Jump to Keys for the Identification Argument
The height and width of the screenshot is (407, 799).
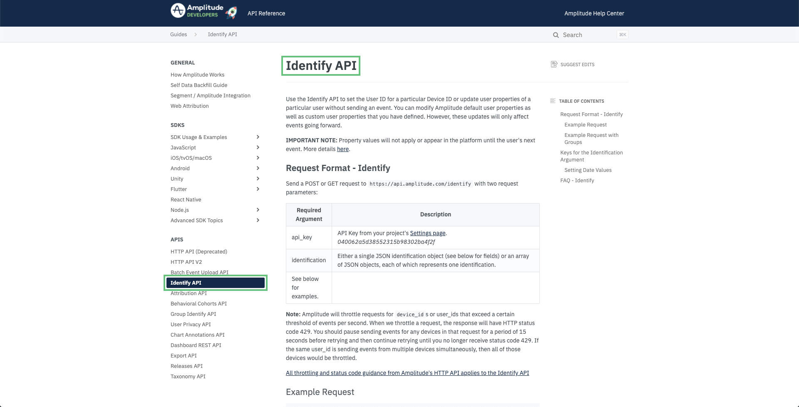tap(591, 156)
